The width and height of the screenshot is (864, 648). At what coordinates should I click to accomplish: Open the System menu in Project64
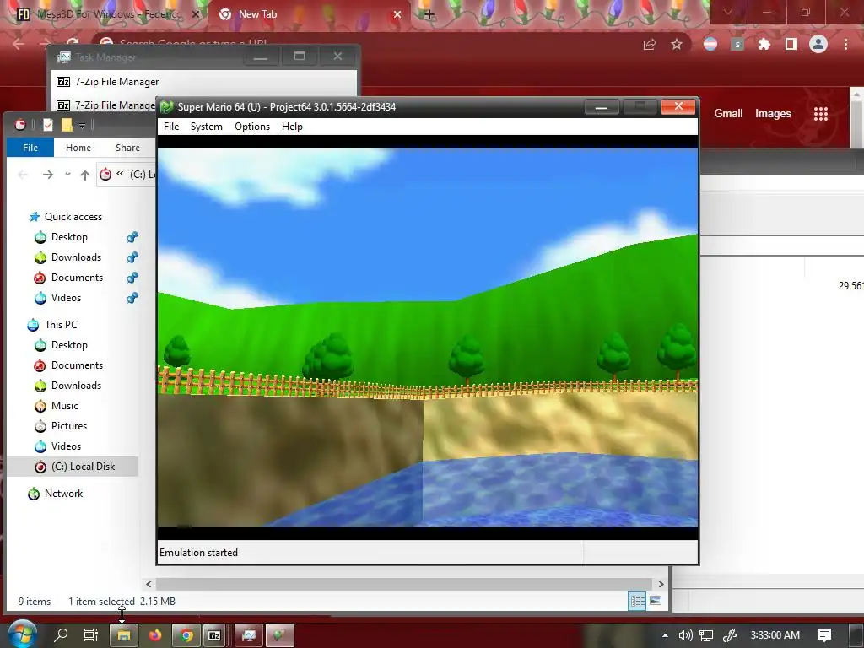(207, 127)
